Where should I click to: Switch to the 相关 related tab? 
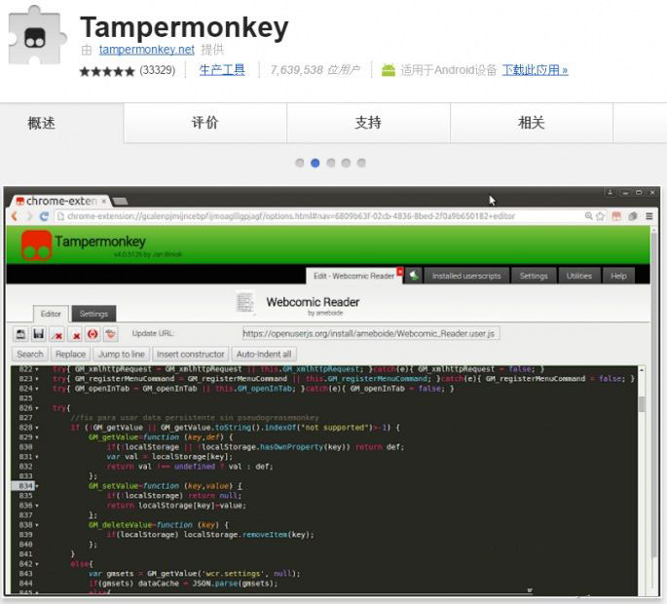(x=532, y=123)
